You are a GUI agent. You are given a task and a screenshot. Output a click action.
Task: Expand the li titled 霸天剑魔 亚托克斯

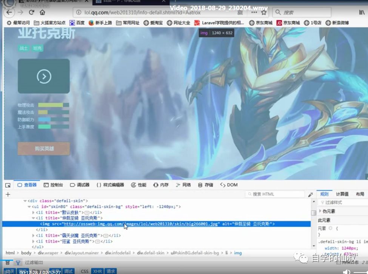point(33,236)
